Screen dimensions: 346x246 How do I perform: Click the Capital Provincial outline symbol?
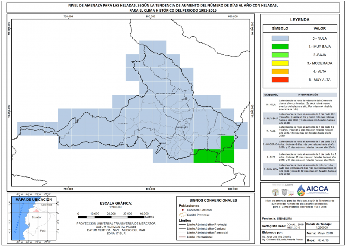(183, 215)
